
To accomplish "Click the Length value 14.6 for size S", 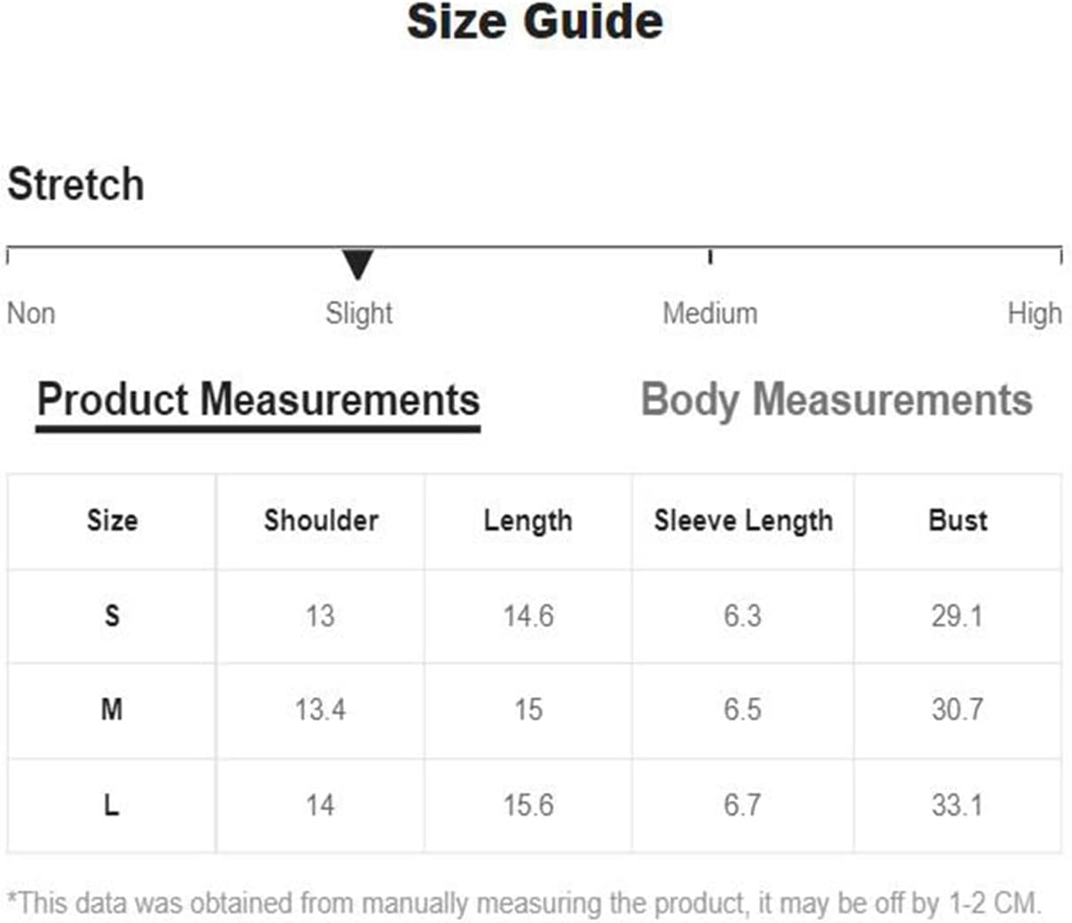I will point(528,615).
